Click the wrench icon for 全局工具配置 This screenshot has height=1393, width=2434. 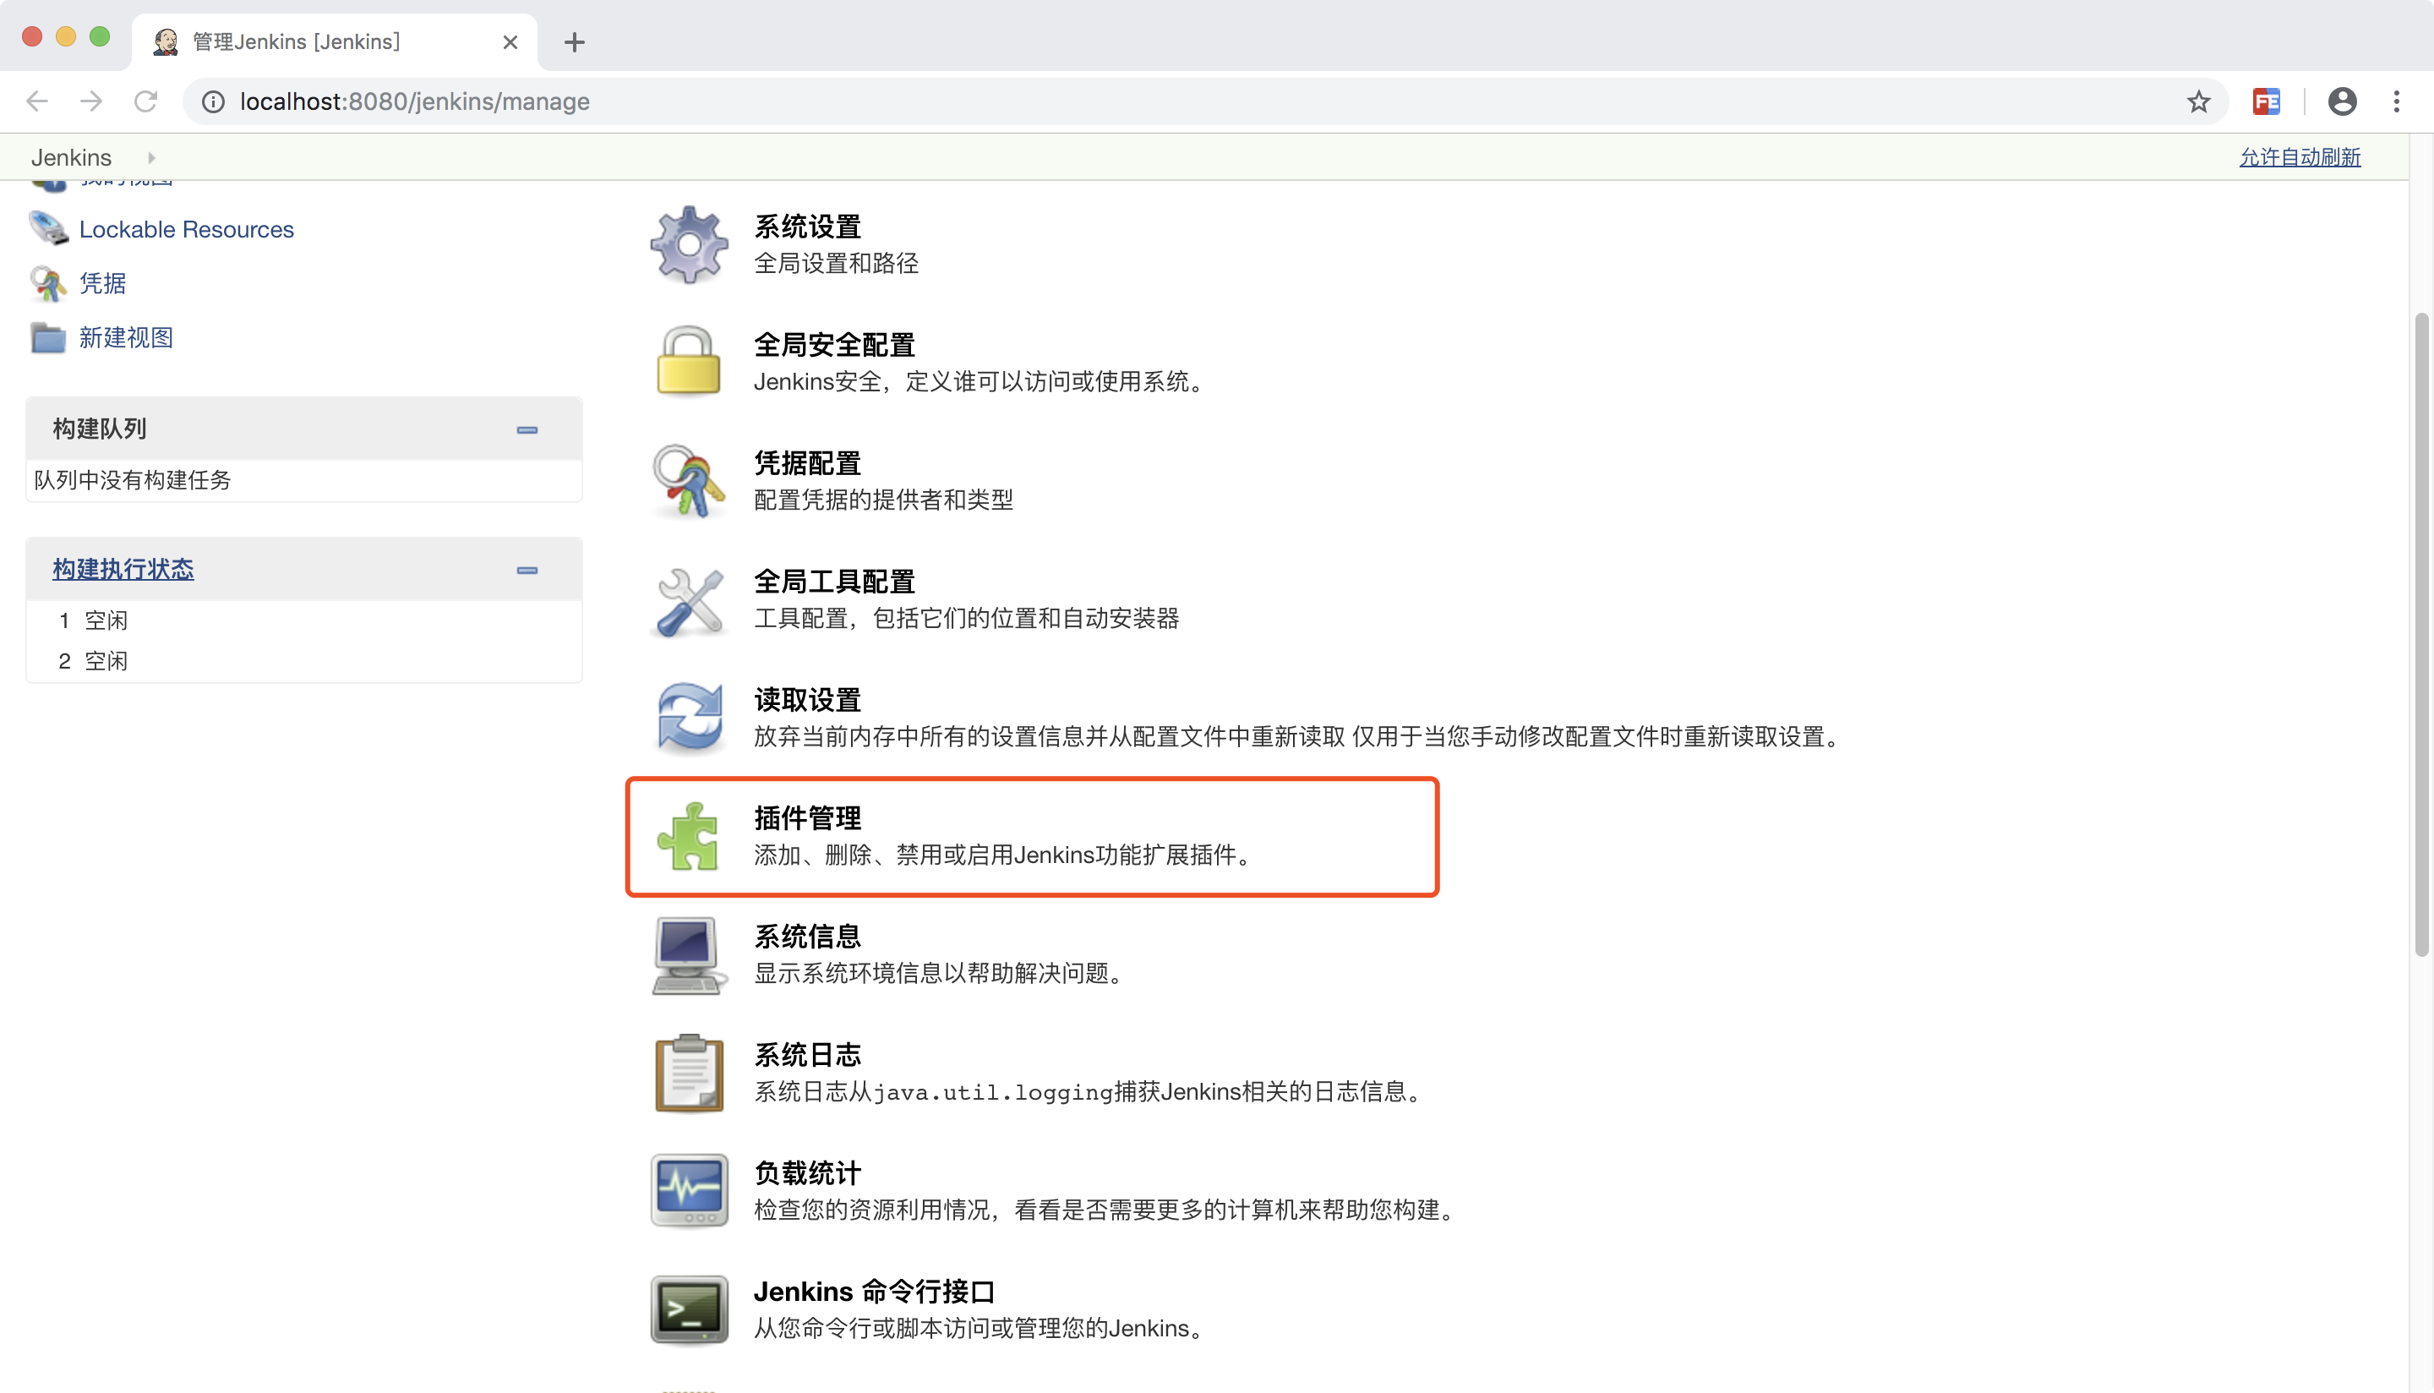click(x=689, y=600)
